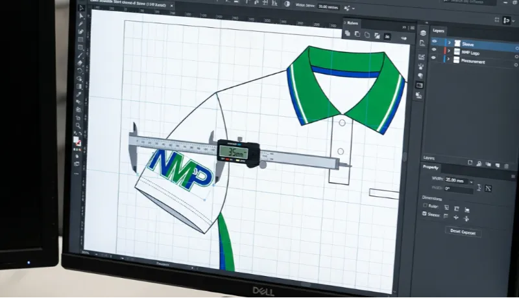Select the Measurement layer row
The image size is (519, 298).
pos(474,61)
